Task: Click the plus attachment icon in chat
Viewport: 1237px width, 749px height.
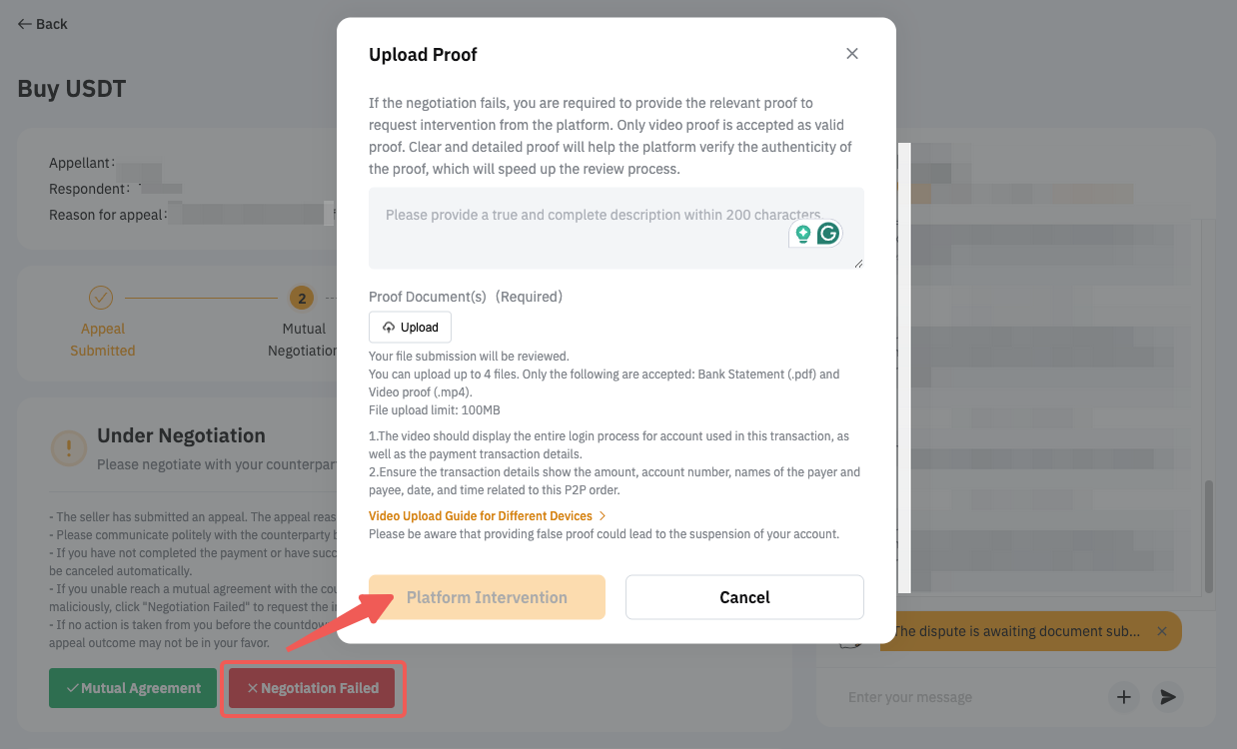Action: (x=1124, y=697)
